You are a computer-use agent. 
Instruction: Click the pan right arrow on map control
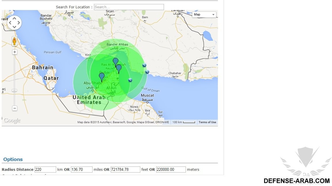tap(19, 23)
